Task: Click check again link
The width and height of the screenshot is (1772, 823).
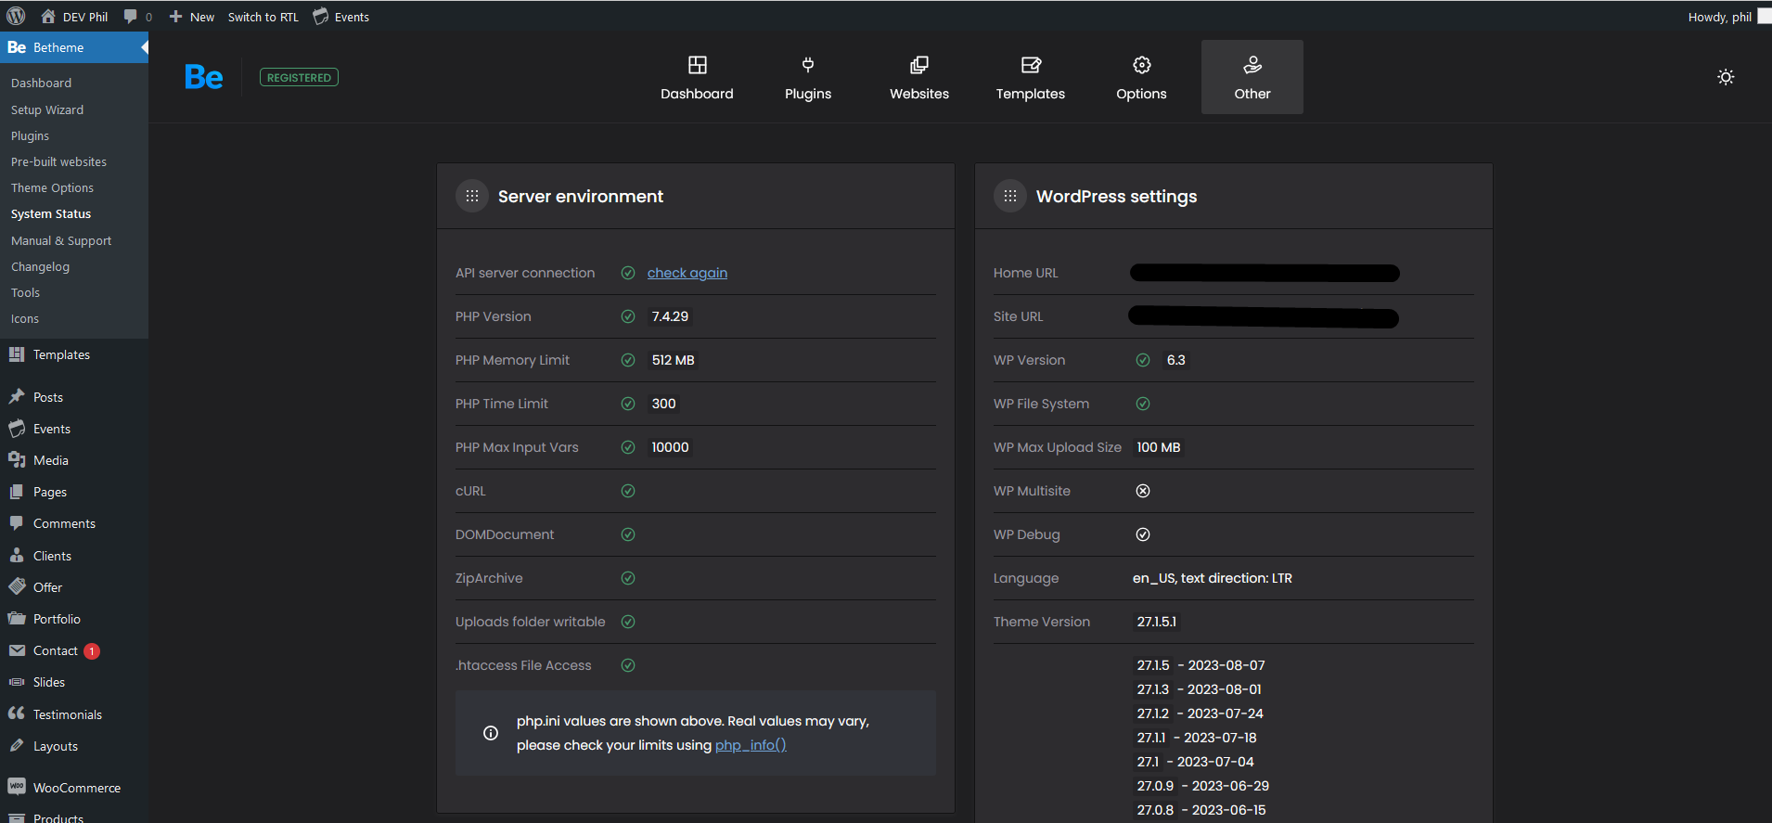Action: pos(687,273)
